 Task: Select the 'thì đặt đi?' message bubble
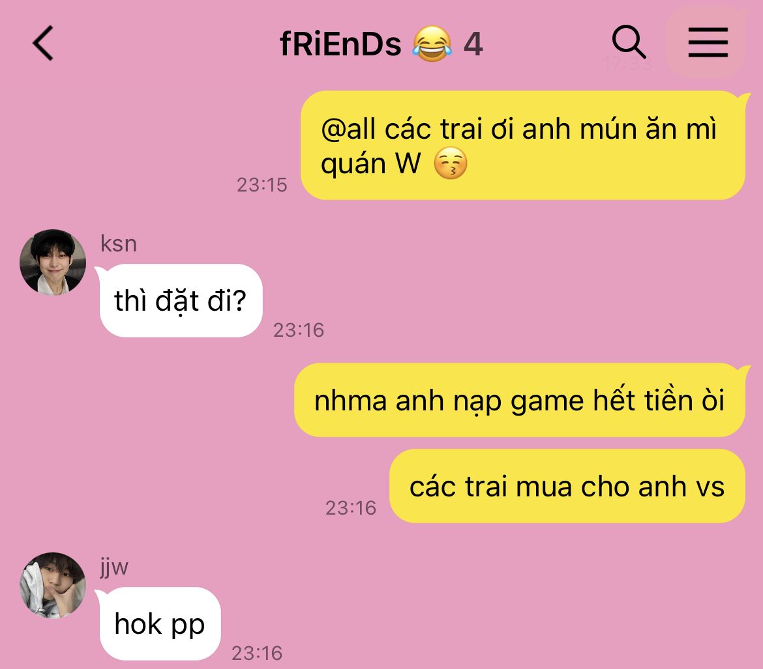[179, 300]
